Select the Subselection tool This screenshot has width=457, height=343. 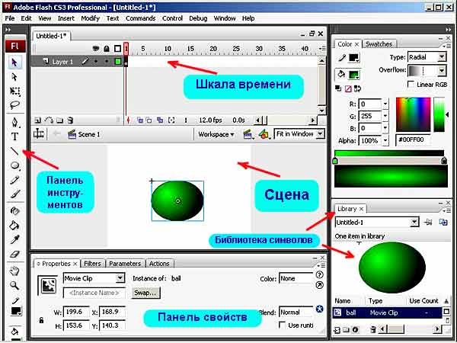[x=14, y=77]
